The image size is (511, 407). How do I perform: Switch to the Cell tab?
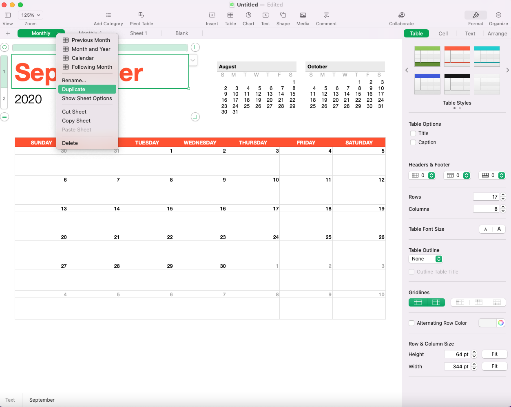443,34
